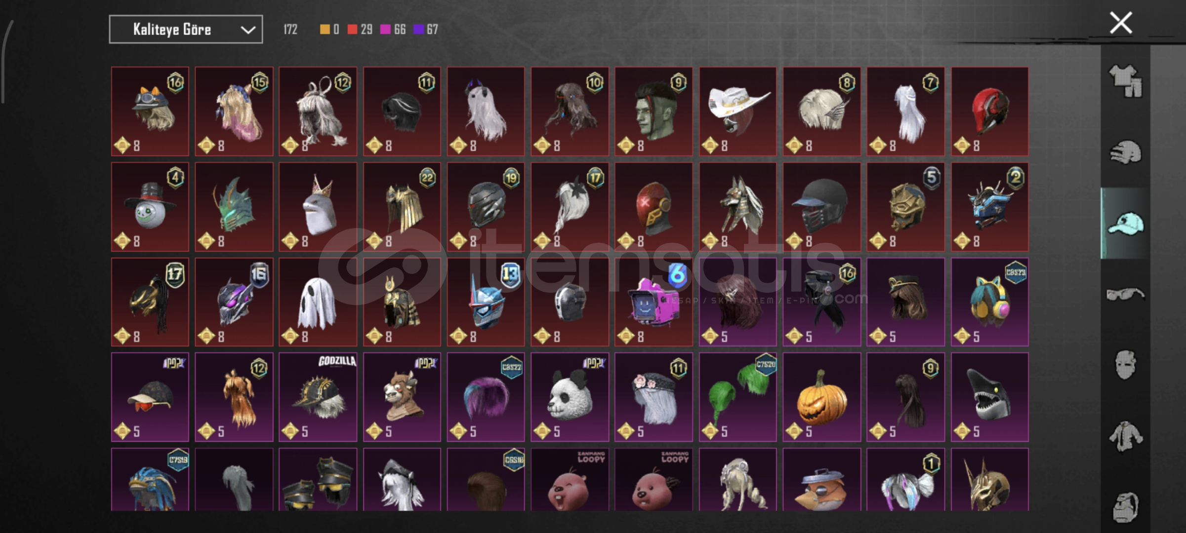This screenshot has height=533, width=1186.
Task: Click the dropdown chevron arrow
Action: point(247,30)
